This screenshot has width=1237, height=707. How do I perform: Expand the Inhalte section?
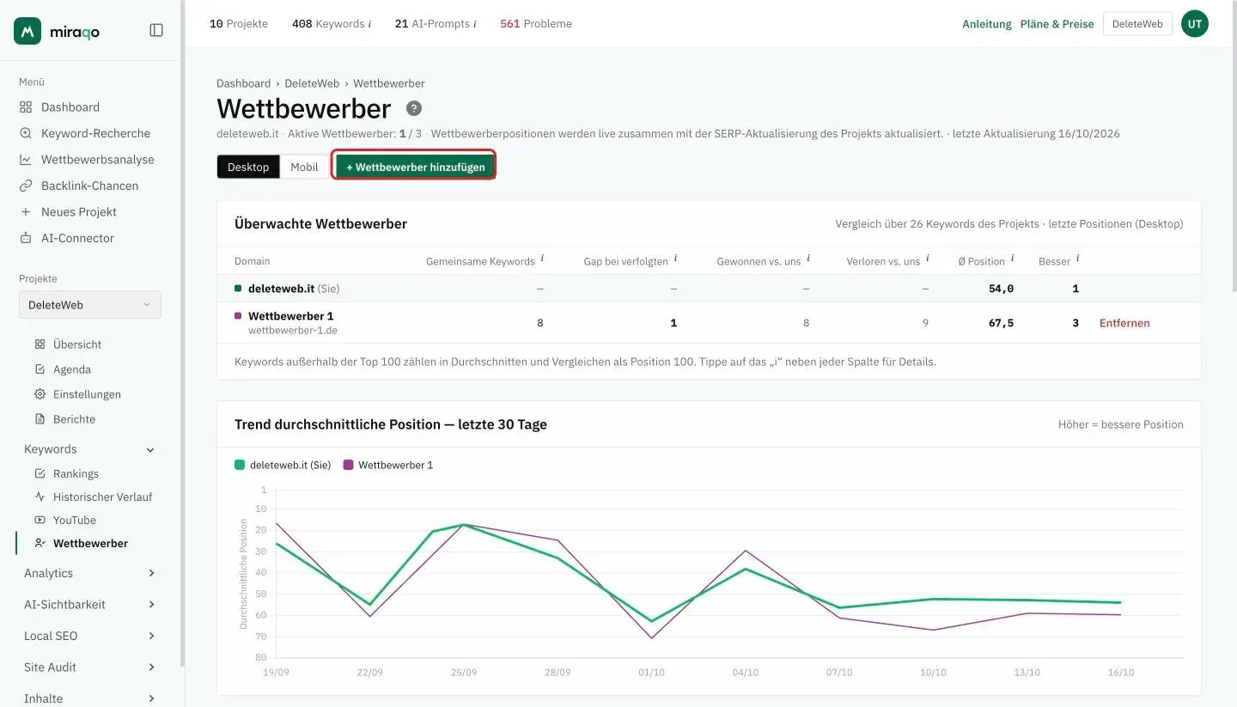[90, 698]
